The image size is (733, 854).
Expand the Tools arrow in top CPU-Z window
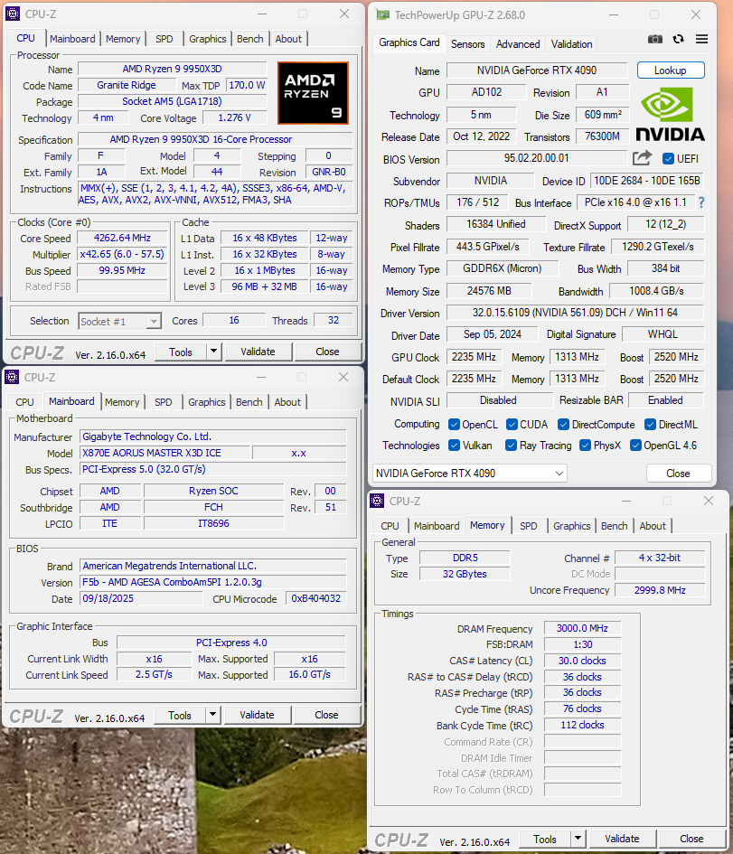tap(214, 352)
